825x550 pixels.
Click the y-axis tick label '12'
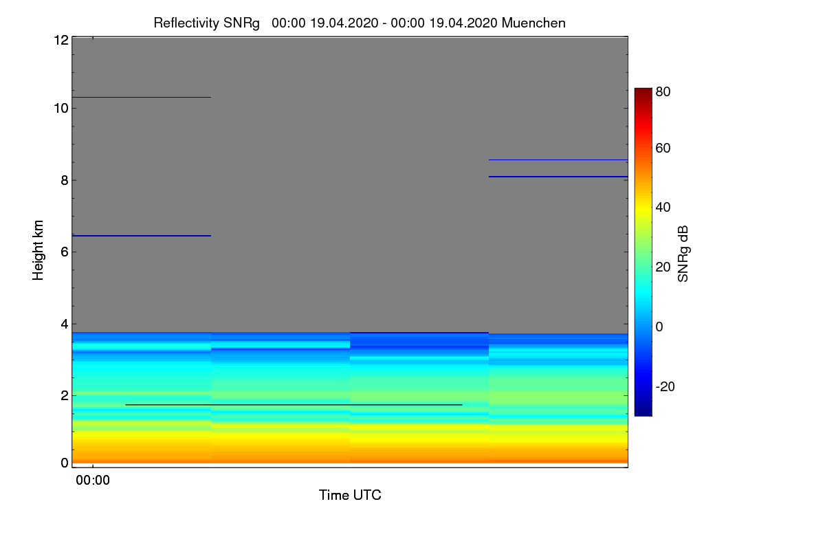pyautogui.click(x=60, y=40)
